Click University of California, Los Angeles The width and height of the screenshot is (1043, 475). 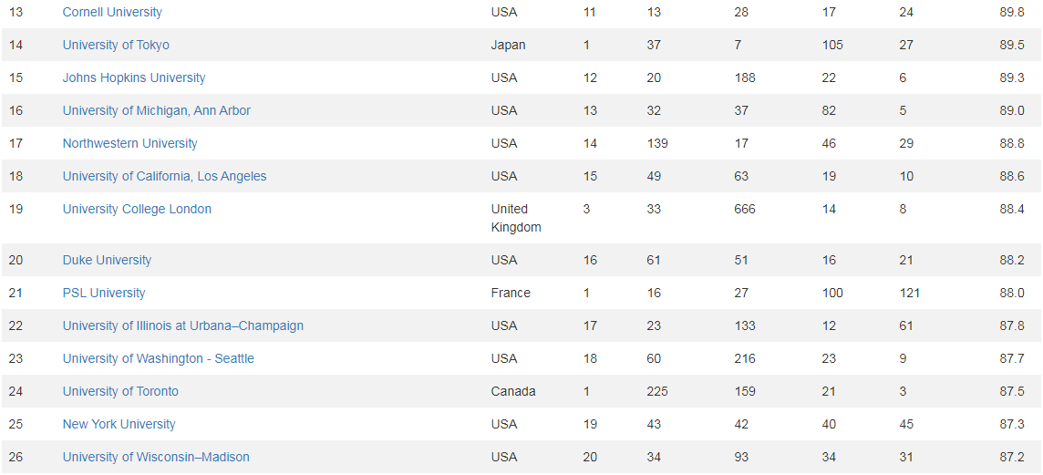[164, 176]
